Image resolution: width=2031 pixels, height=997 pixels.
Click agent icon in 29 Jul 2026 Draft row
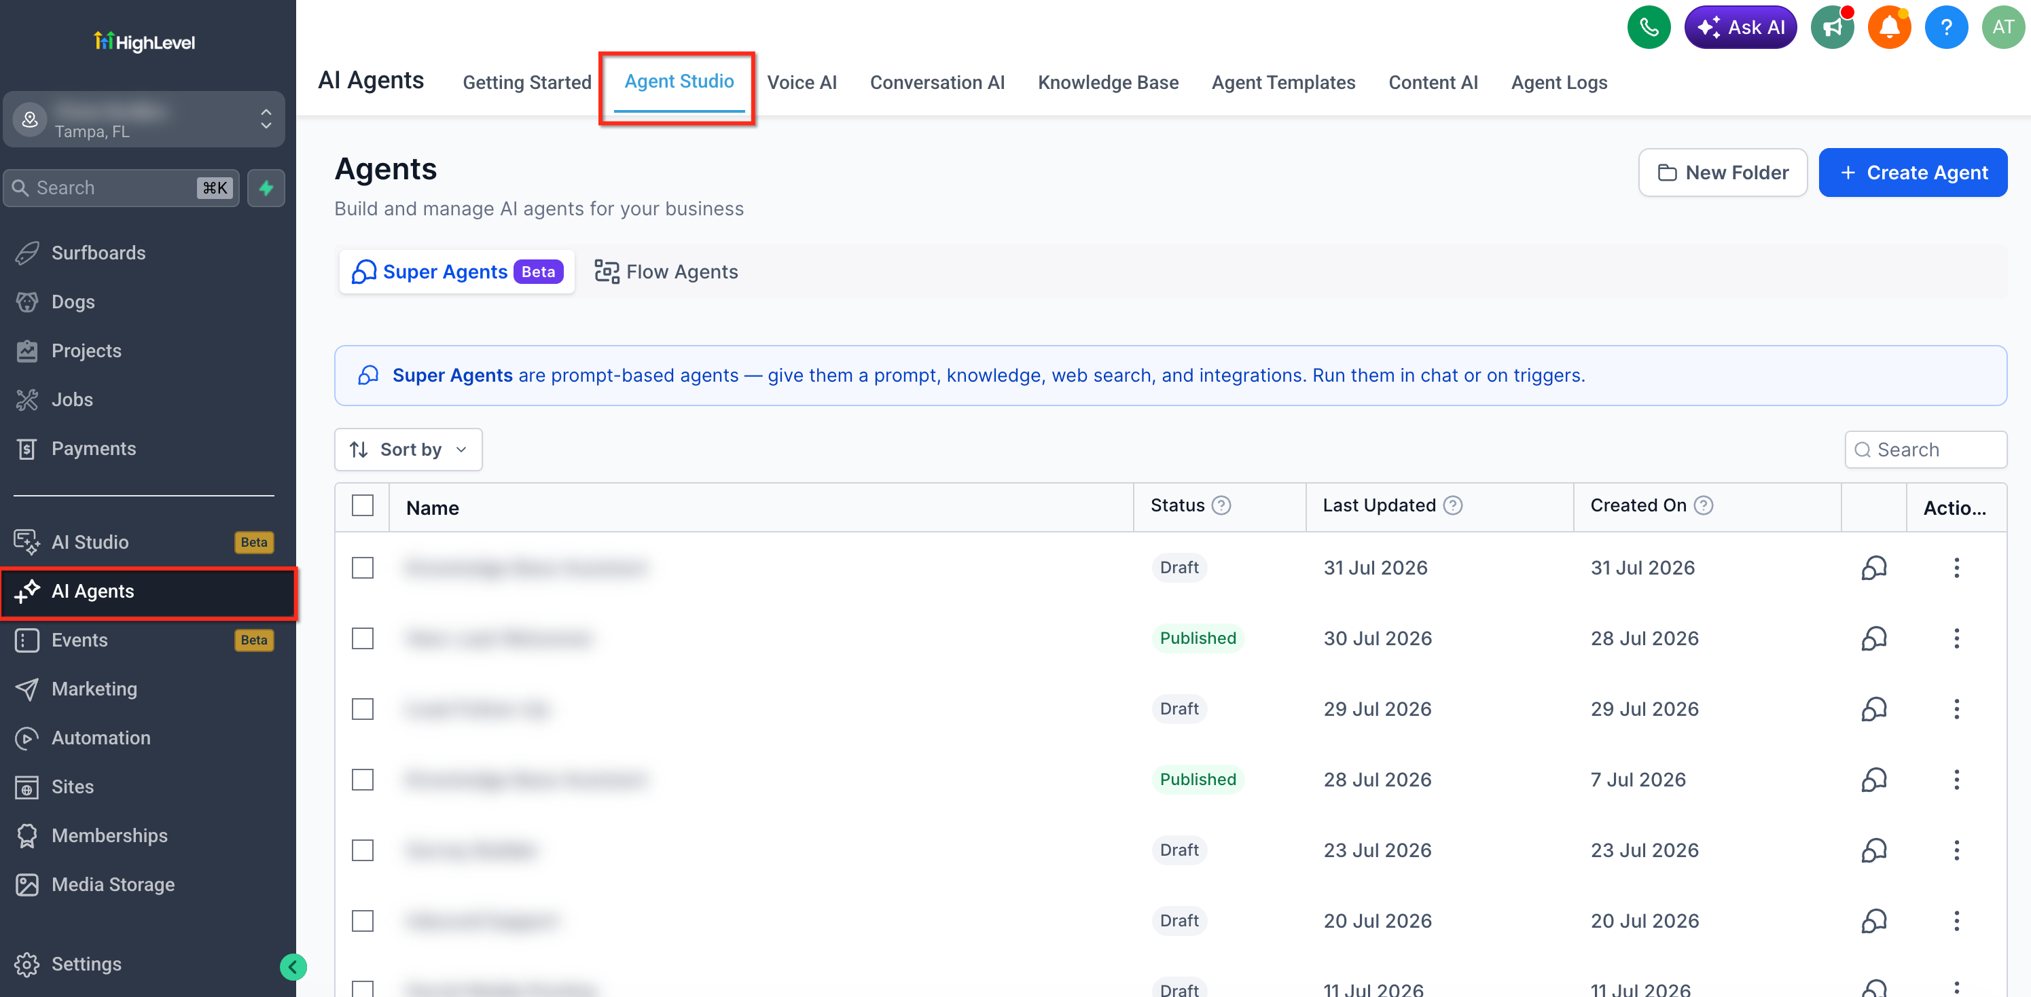coord(1874,709)
